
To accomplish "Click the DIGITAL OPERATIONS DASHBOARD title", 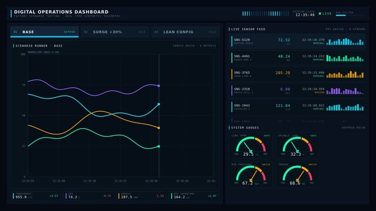I will (61, 12).
